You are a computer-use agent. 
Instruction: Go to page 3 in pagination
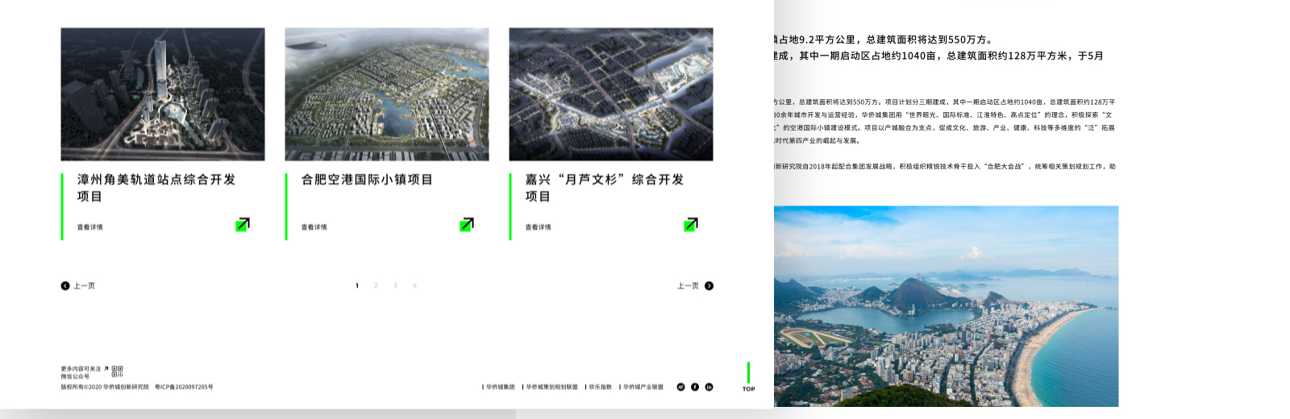point(395,286)
